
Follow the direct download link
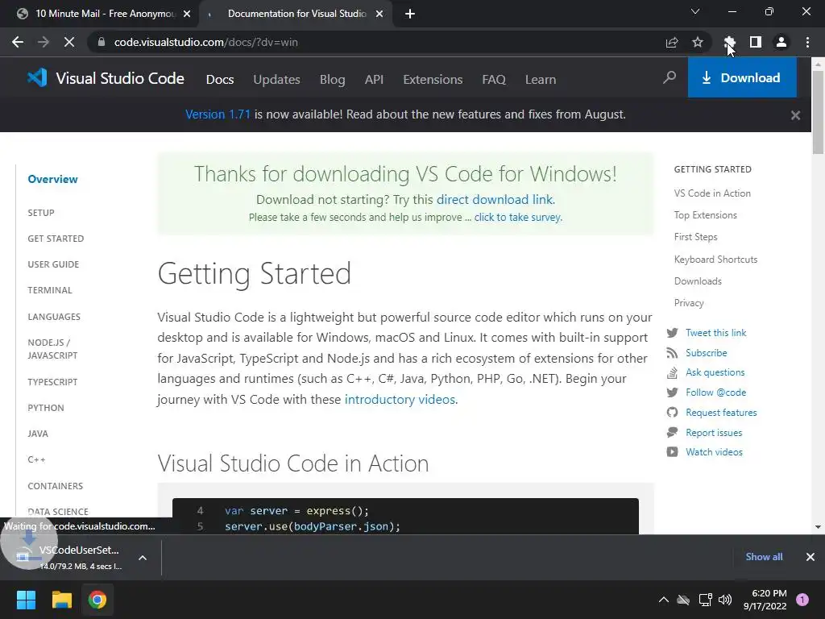tap(495, 199)
